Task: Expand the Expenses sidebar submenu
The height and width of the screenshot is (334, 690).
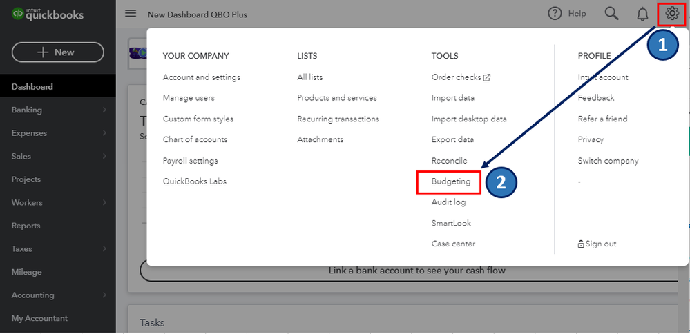Action: coord(104,133)
